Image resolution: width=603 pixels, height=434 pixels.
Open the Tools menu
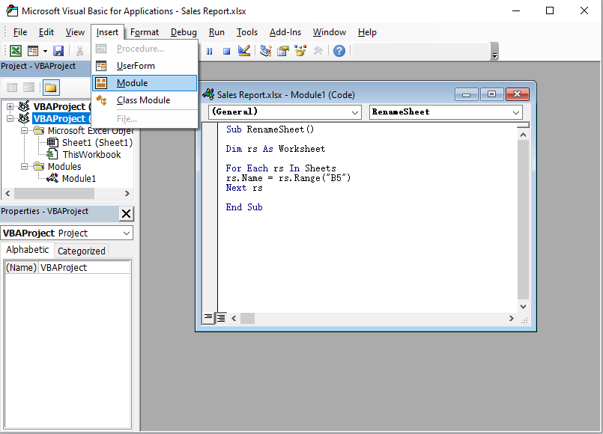[x=247, y=32]
